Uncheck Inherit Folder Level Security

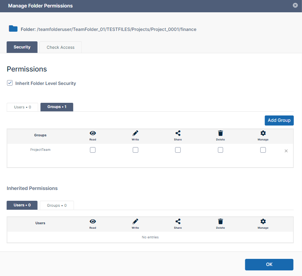pyautogui.click(x=10, y=83)
